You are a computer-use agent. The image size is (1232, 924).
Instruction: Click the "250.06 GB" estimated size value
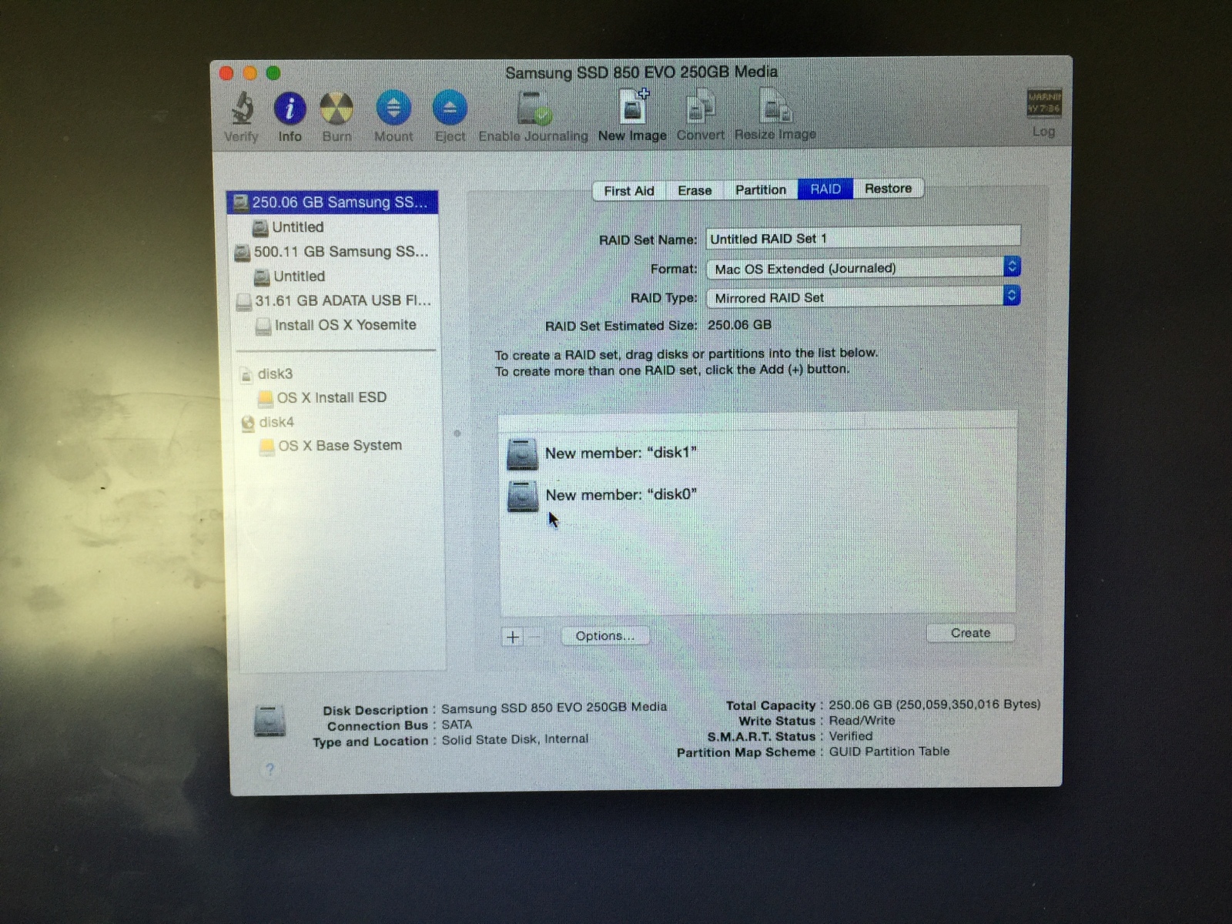[739, 325]
